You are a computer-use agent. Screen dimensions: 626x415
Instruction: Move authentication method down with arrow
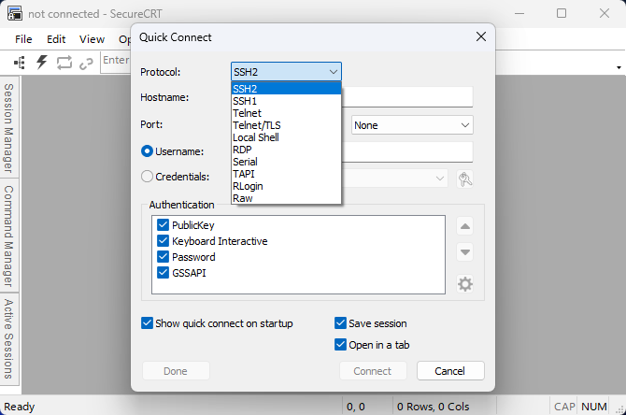pos(465,252)
